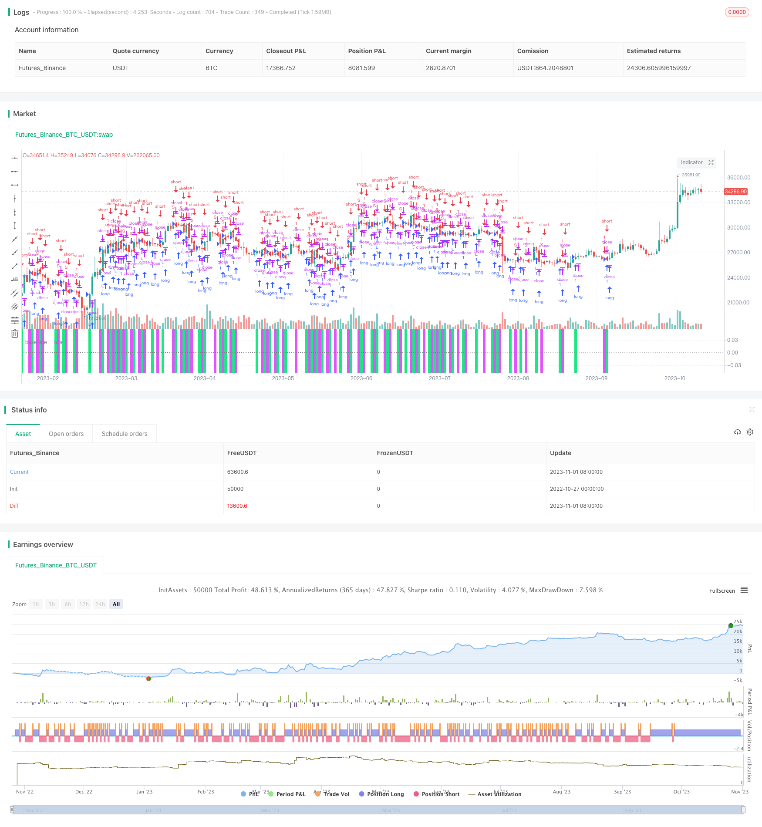Click the Comission value USDT:864.2048801
Screen dimensions: 762x827
pos(545,68)
